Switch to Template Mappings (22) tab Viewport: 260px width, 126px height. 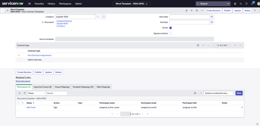coord(83,87)
